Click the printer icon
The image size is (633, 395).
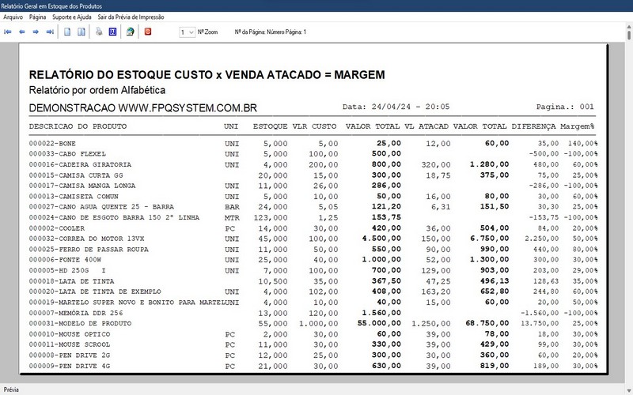coord(99,32)
